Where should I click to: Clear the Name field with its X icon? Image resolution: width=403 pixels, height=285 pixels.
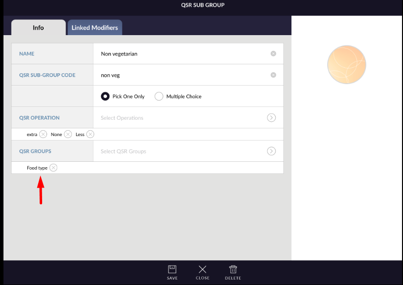click(x=273, y=53)
